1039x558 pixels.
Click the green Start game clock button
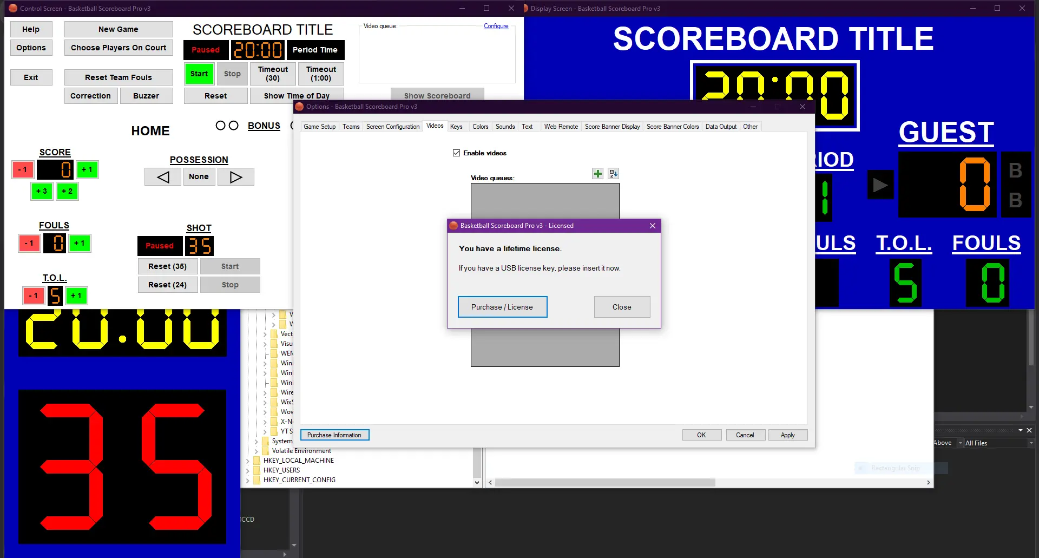(199, 74)
